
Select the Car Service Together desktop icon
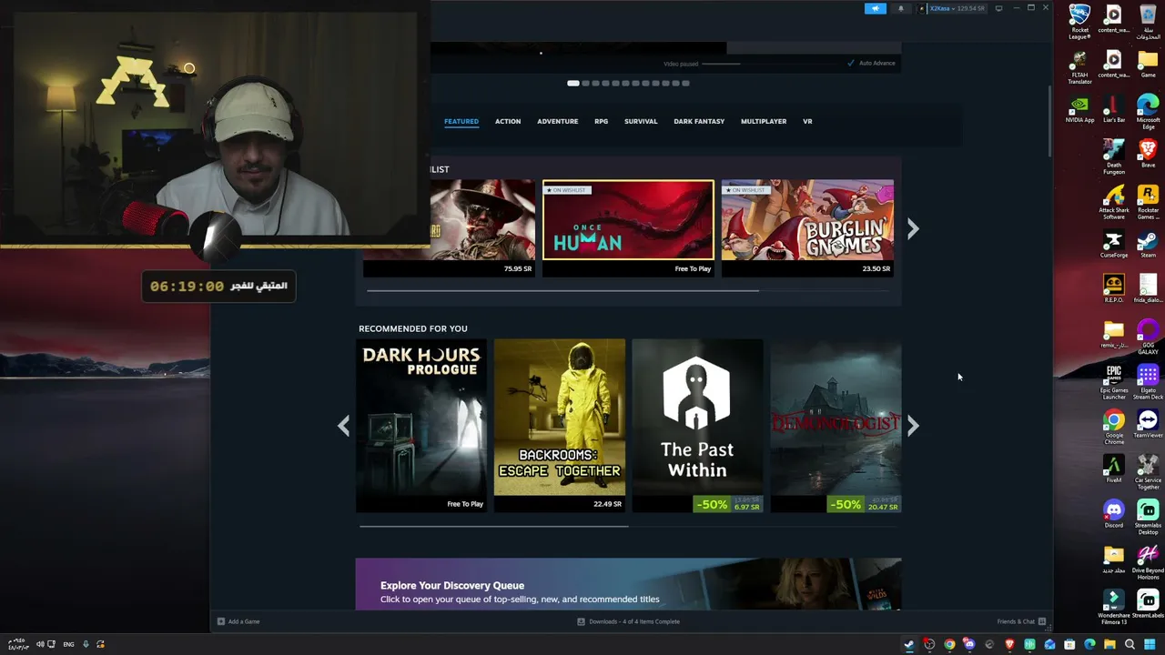tap(1148, 471)
